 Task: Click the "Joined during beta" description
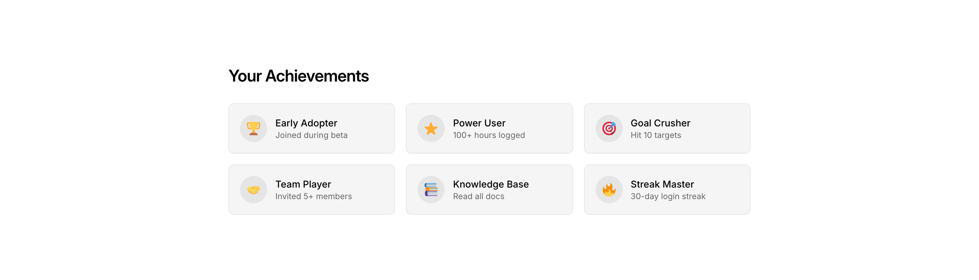(311, 135)
